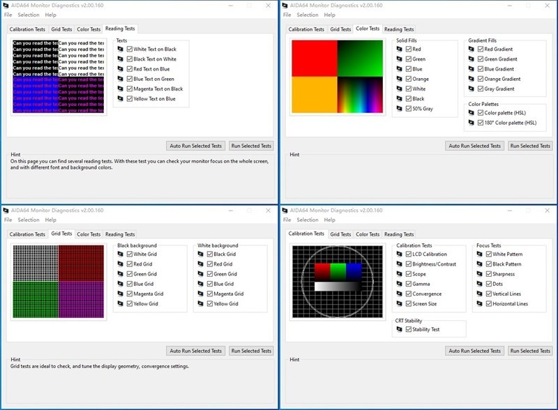Disable the Gamma calibration test checkbox
Image resolution: width=558 pixels, height=410 pixels.
click(x=409, y=284)
